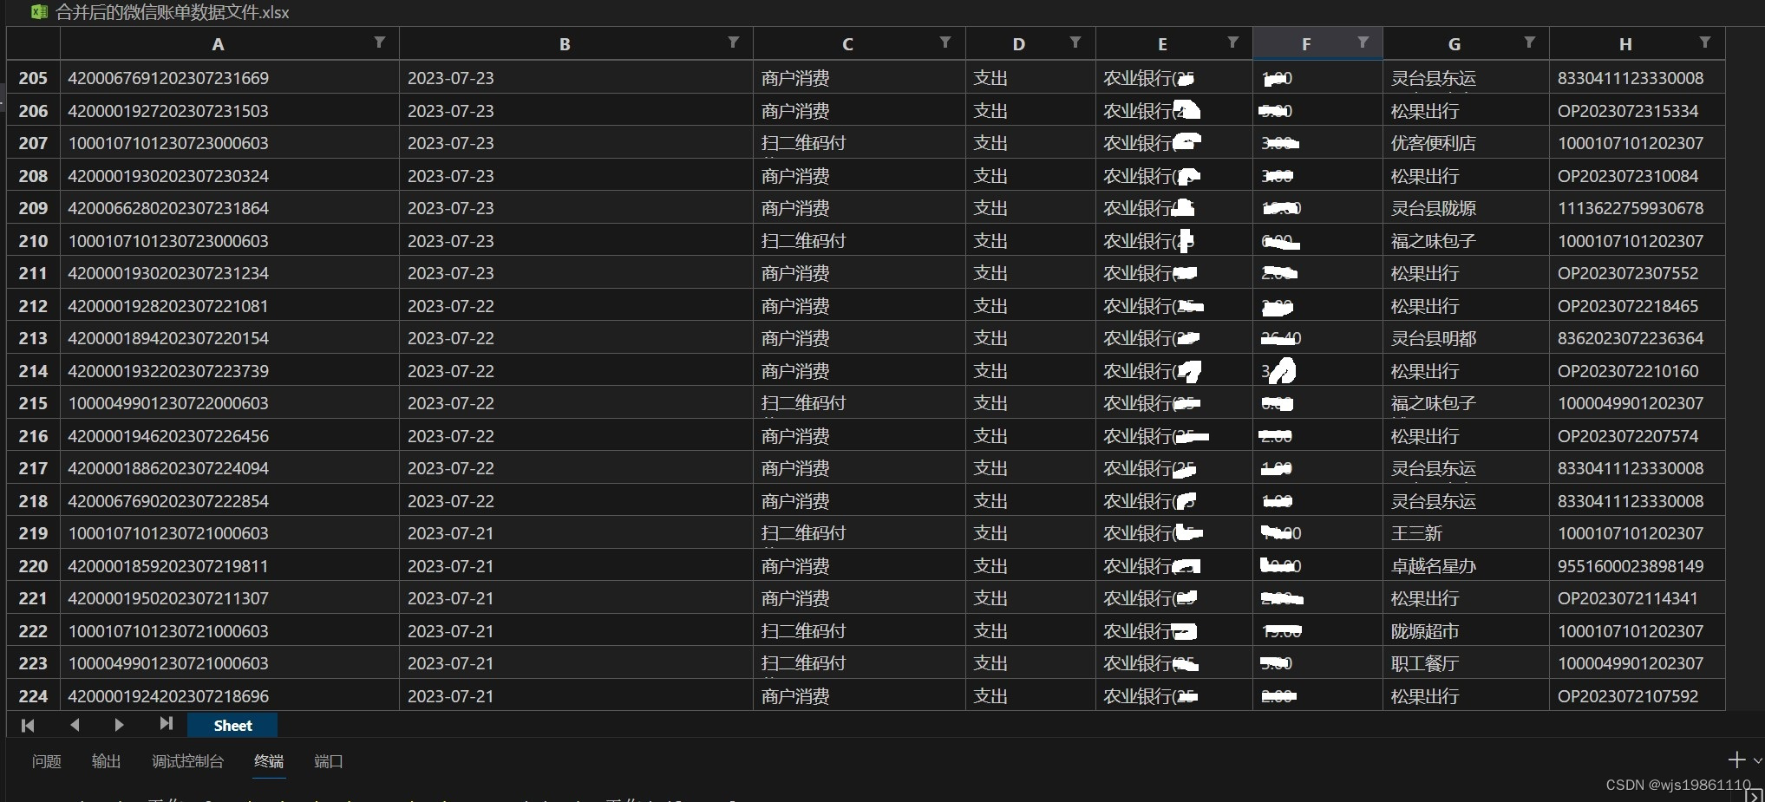Go to previous sheet arrow

pyautogui.click(x=75, y=725)
